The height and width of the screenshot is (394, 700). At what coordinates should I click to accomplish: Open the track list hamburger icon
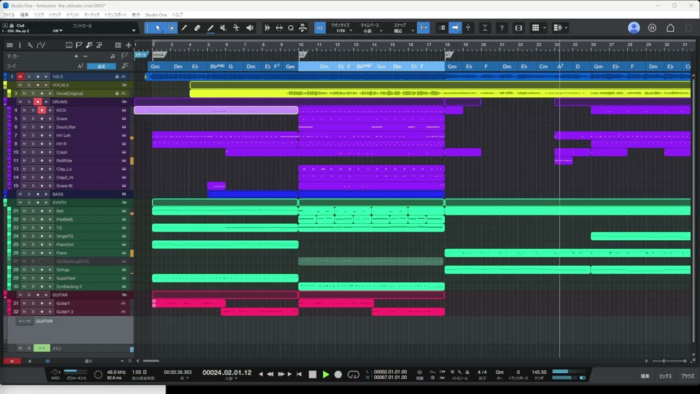pos(9,45)
